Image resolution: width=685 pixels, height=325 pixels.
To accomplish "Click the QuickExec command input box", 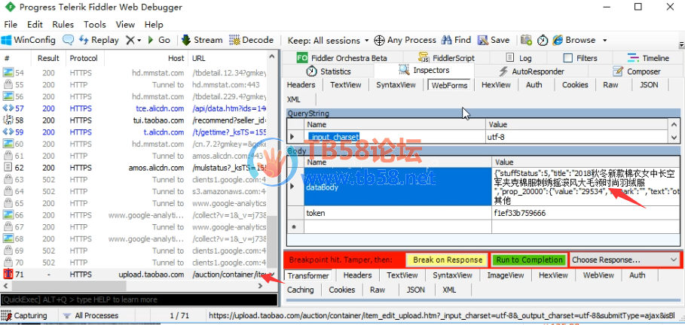I will (x=139, y=299).
